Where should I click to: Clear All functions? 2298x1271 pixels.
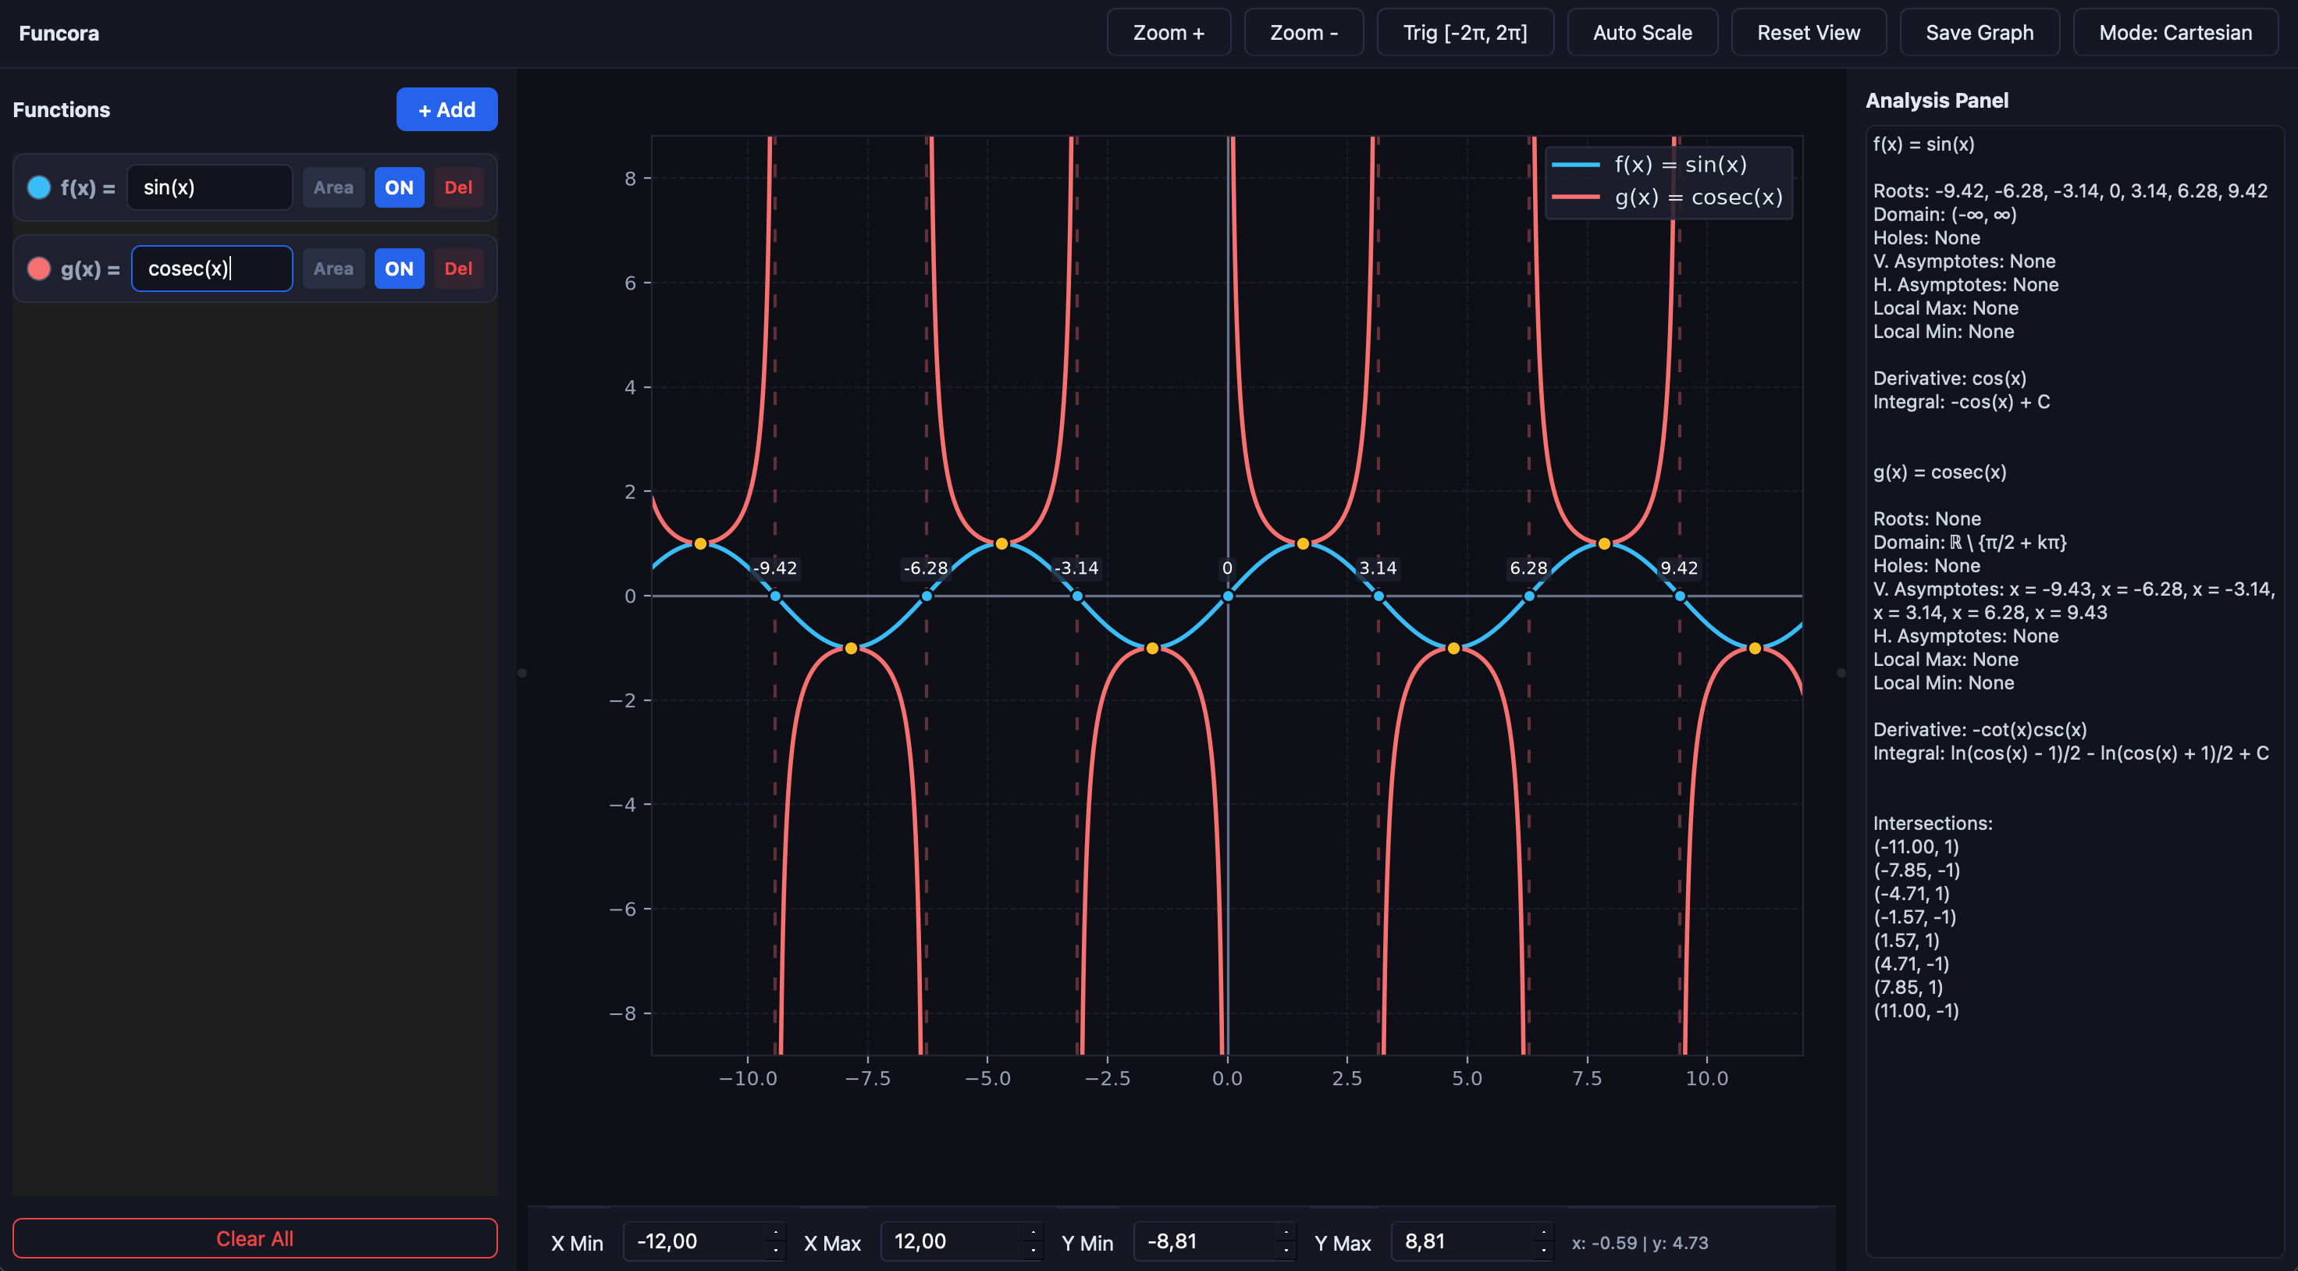coord(255,1239)
